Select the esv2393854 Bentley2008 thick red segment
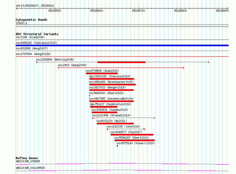The height and width of the screenshot is (174, 236). (x=121, y=62)
